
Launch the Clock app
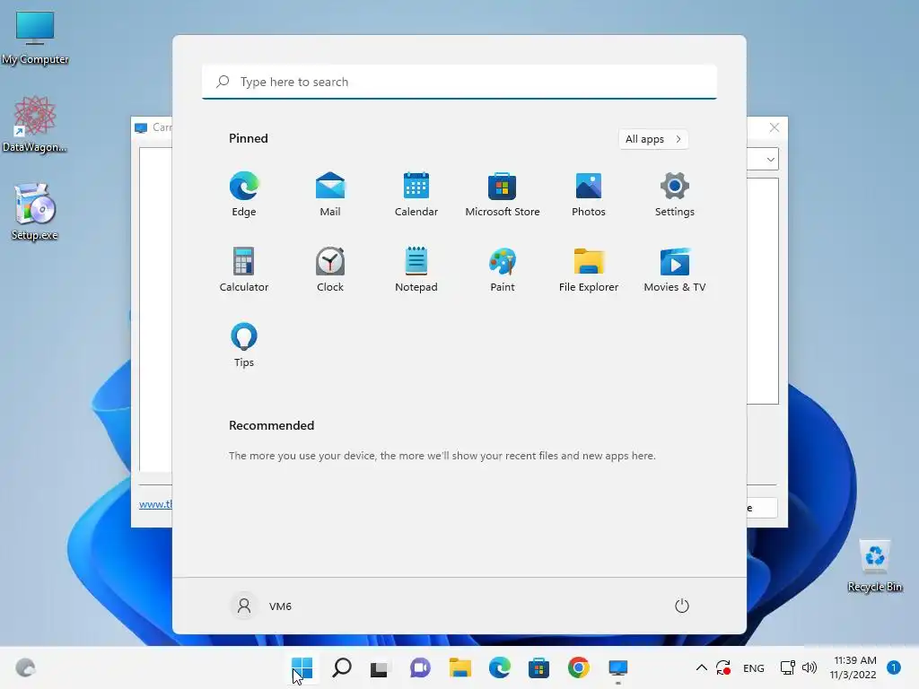coord(330,269)
